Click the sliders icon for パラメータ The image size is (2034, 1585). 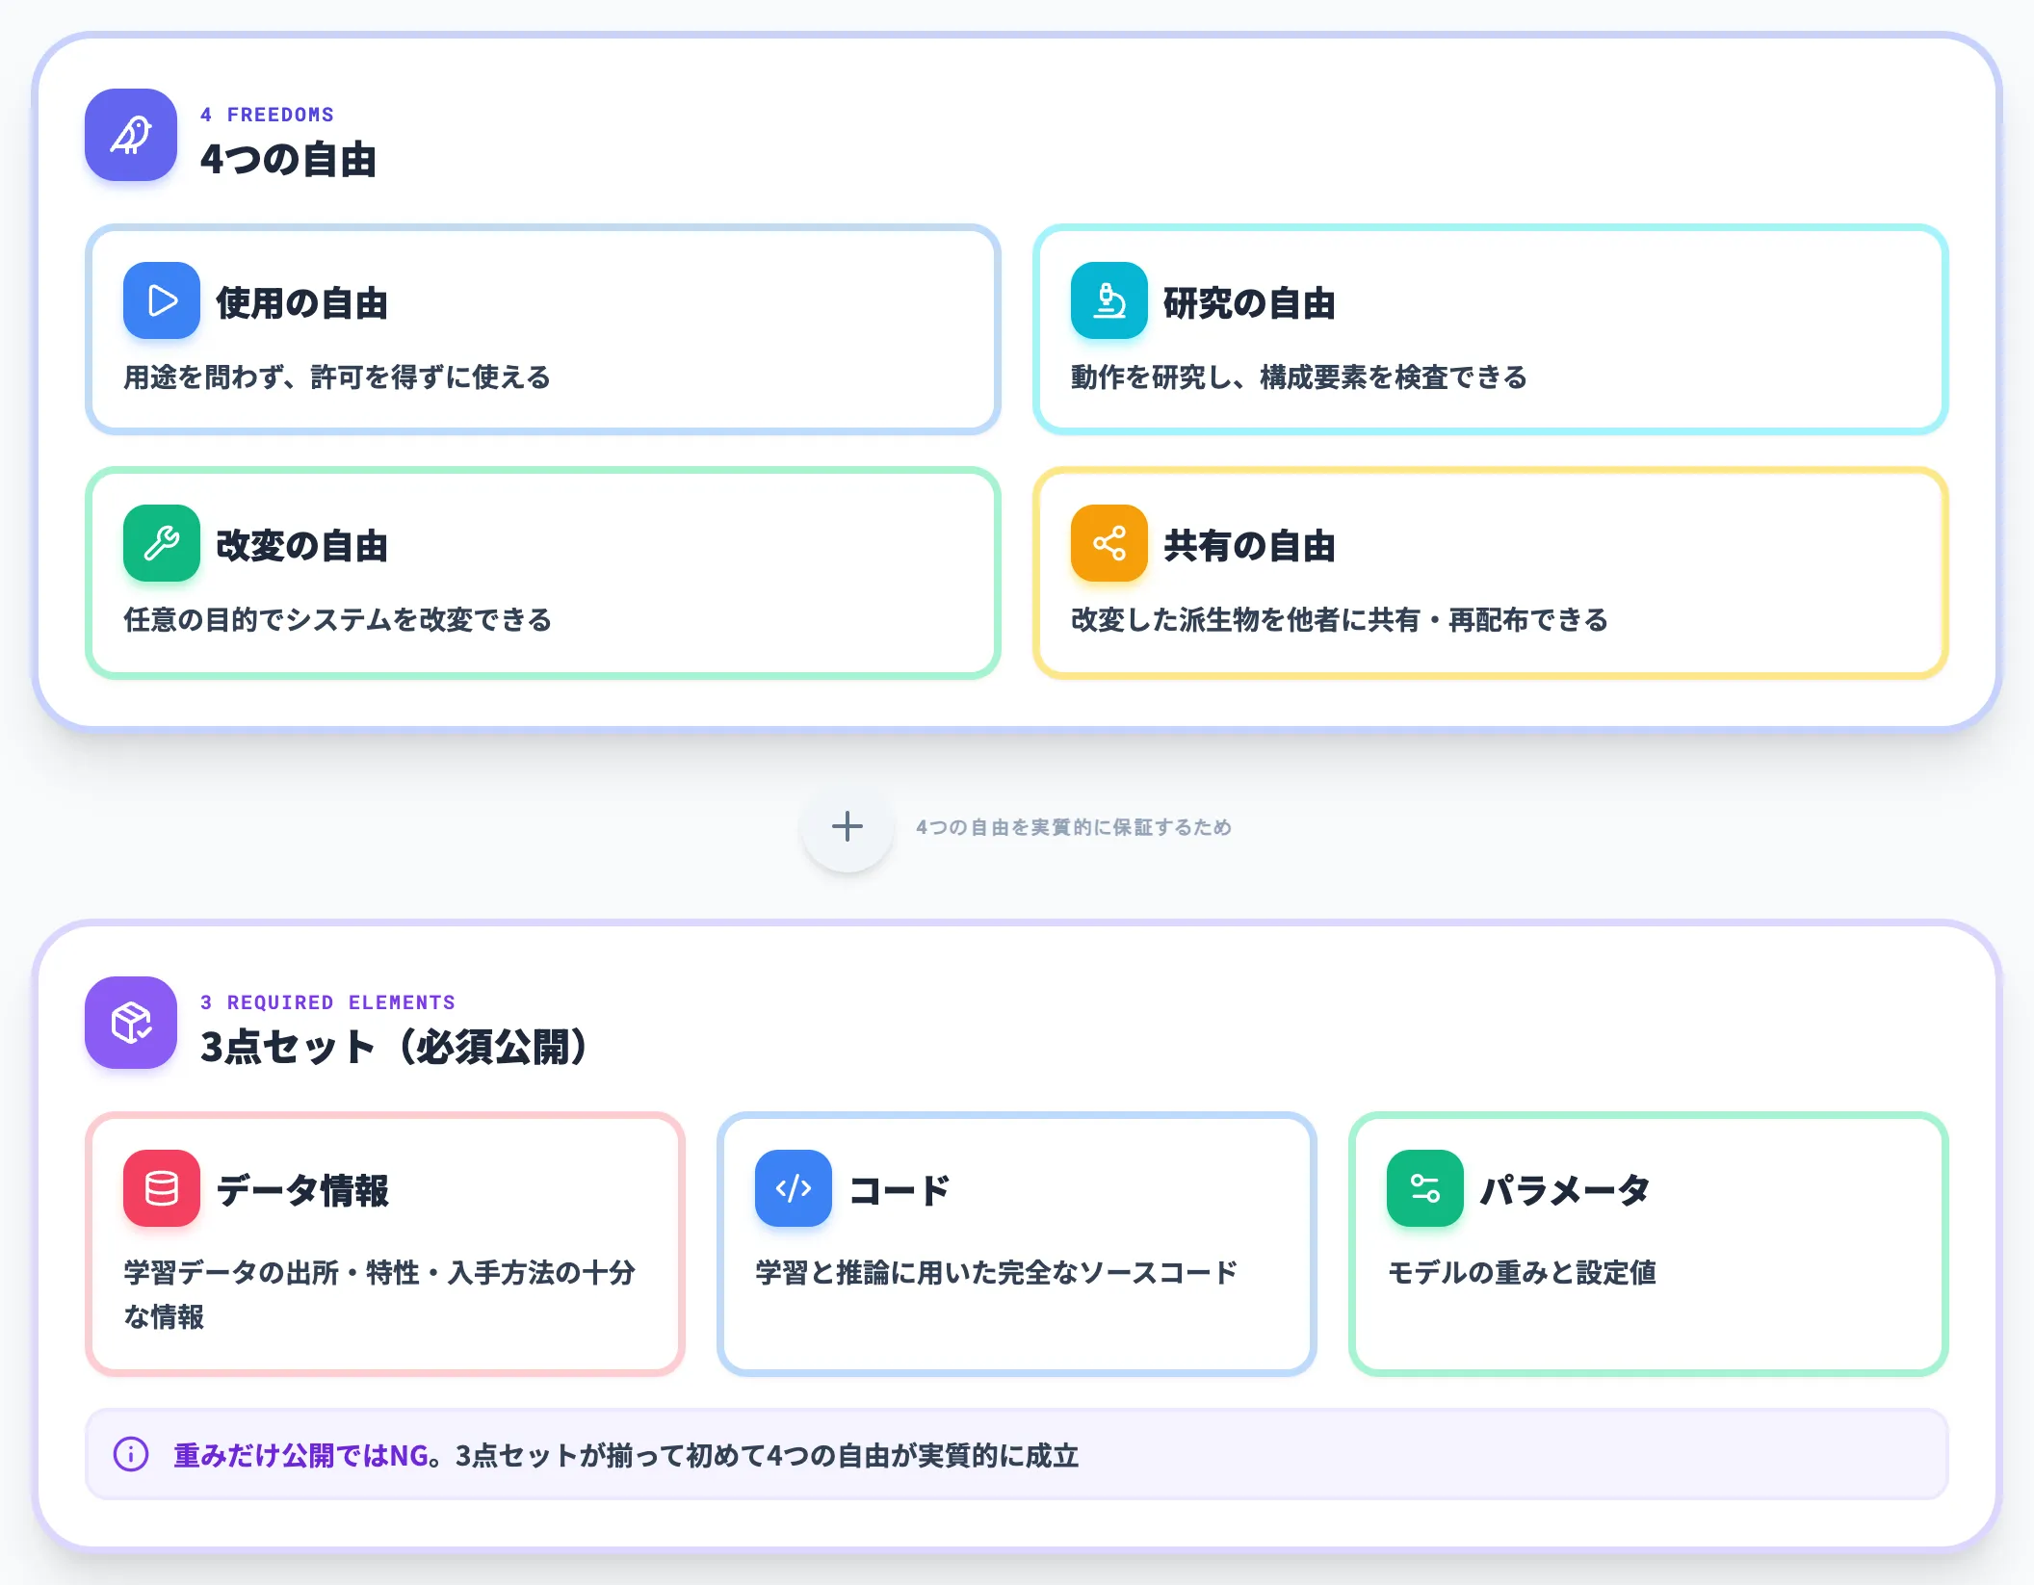tap(1425, 1188)
